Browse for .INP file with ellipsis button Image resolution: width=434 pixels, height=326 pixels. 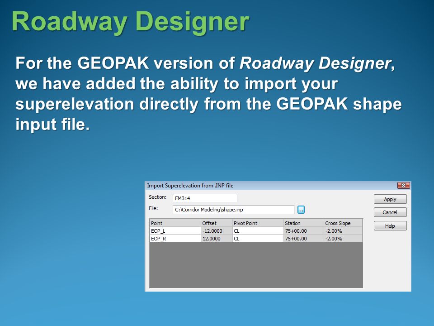coord(301,210)
